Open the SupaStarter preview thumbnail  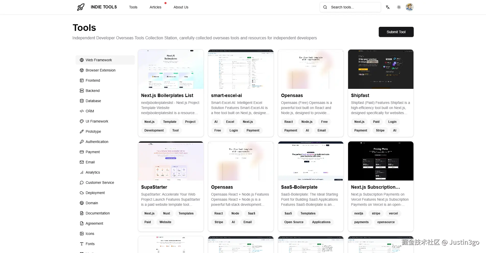pos(171,161)
